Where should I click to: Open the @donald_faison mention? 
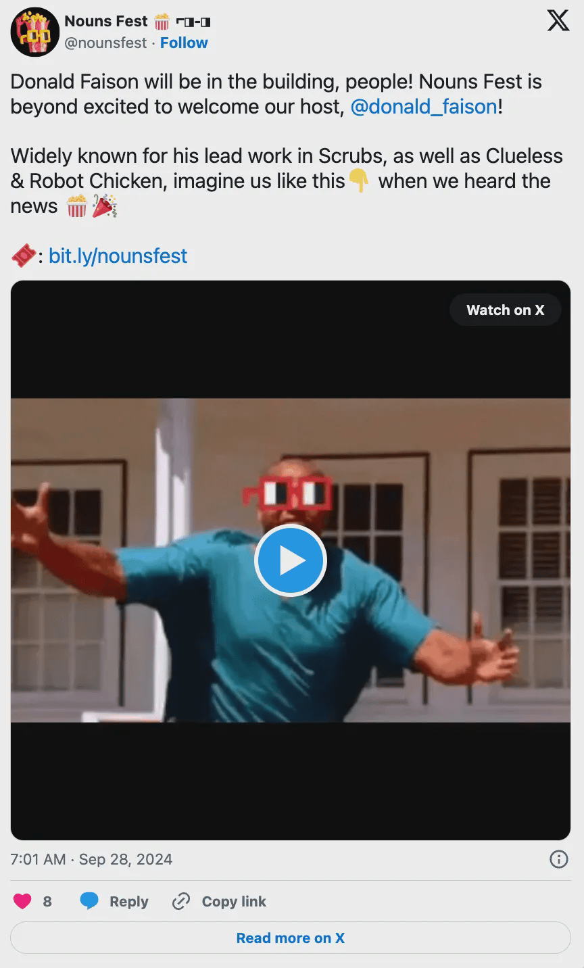coord(424,107)
